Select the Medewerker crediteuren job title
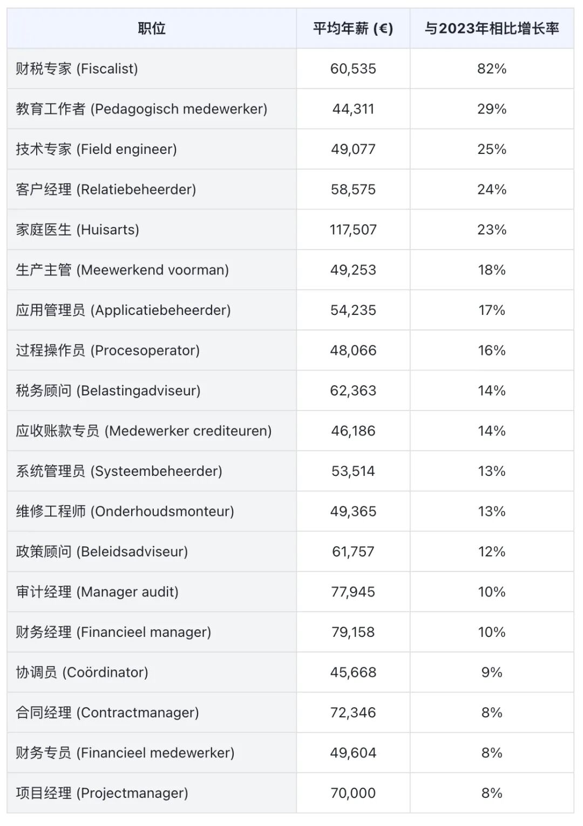The width and height of the screenshot is (583, 826). click(144, 431)
